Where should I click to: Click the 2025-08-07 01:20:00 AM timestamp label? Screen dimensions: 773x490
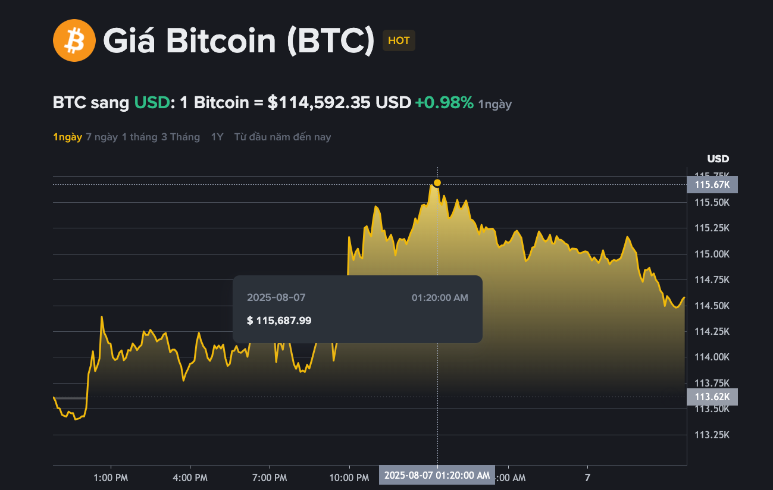coord(436,475)
